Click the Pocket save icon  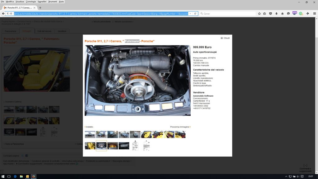click(x=270, y=14)
